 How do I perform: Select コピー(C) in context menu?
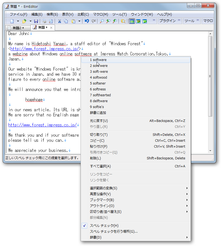coord(136,141)
